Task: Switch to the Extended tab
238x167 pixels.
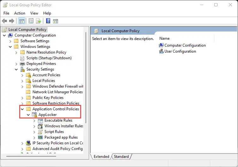Action: [101, 156]
